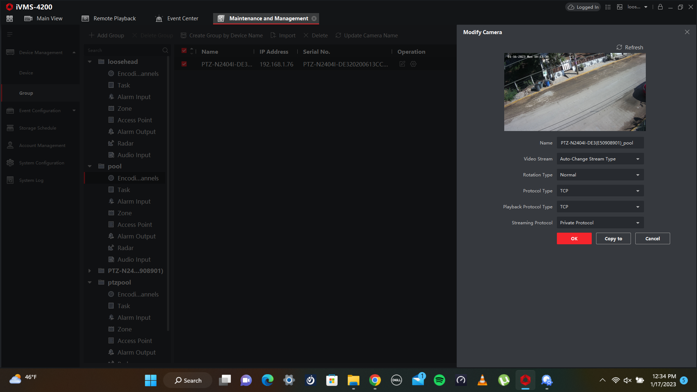This screenshot has width=697, height=392.
Task: Collapse the left sidebar hamburger icon
Action: click(x=10, y=34)
